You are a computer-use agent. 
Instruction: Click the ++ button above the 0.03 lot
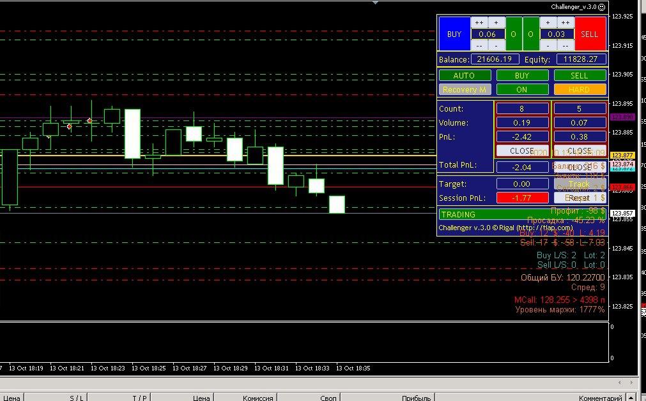tap(565, 22)
